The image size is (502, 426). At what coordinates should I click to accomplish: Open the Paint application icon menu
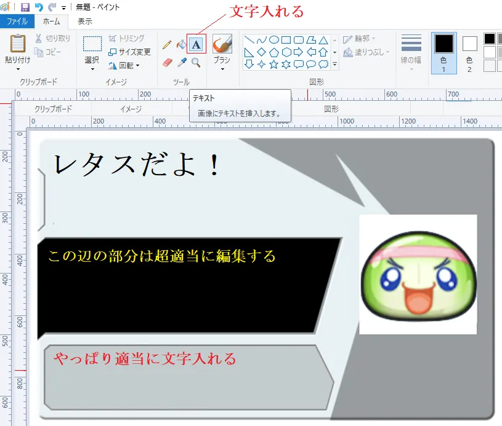[x=5, y=7]
